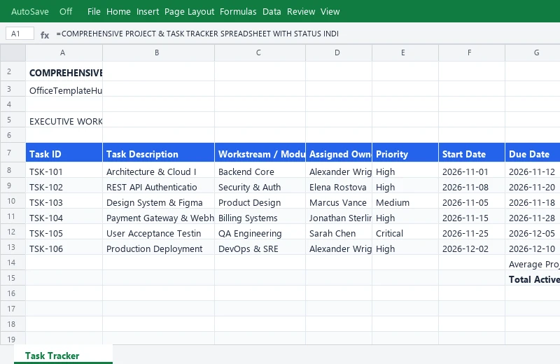The height and width of the screenshot is (364, 560).
Task: Select the Elena Rostova cell
Action: click(x=339, y=185)
